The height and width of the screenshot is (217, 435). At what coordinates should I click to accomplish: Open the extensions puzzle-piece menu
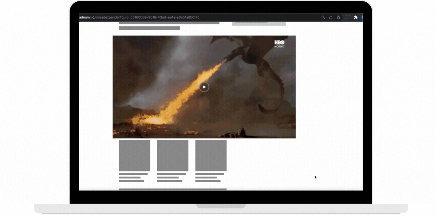(355, 17)
